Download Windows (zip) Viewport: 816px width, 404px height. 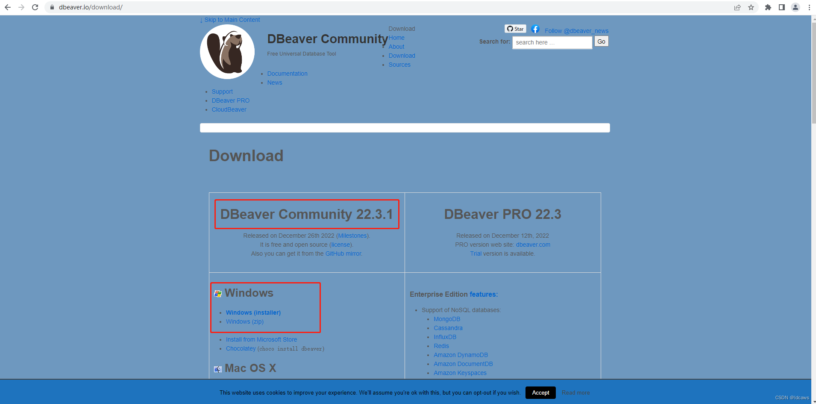(245, 321)
